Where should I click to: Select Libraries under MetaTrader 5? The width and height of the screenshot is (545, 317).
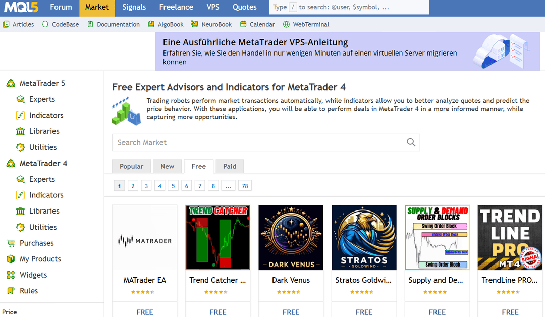(x=44, y=131)
